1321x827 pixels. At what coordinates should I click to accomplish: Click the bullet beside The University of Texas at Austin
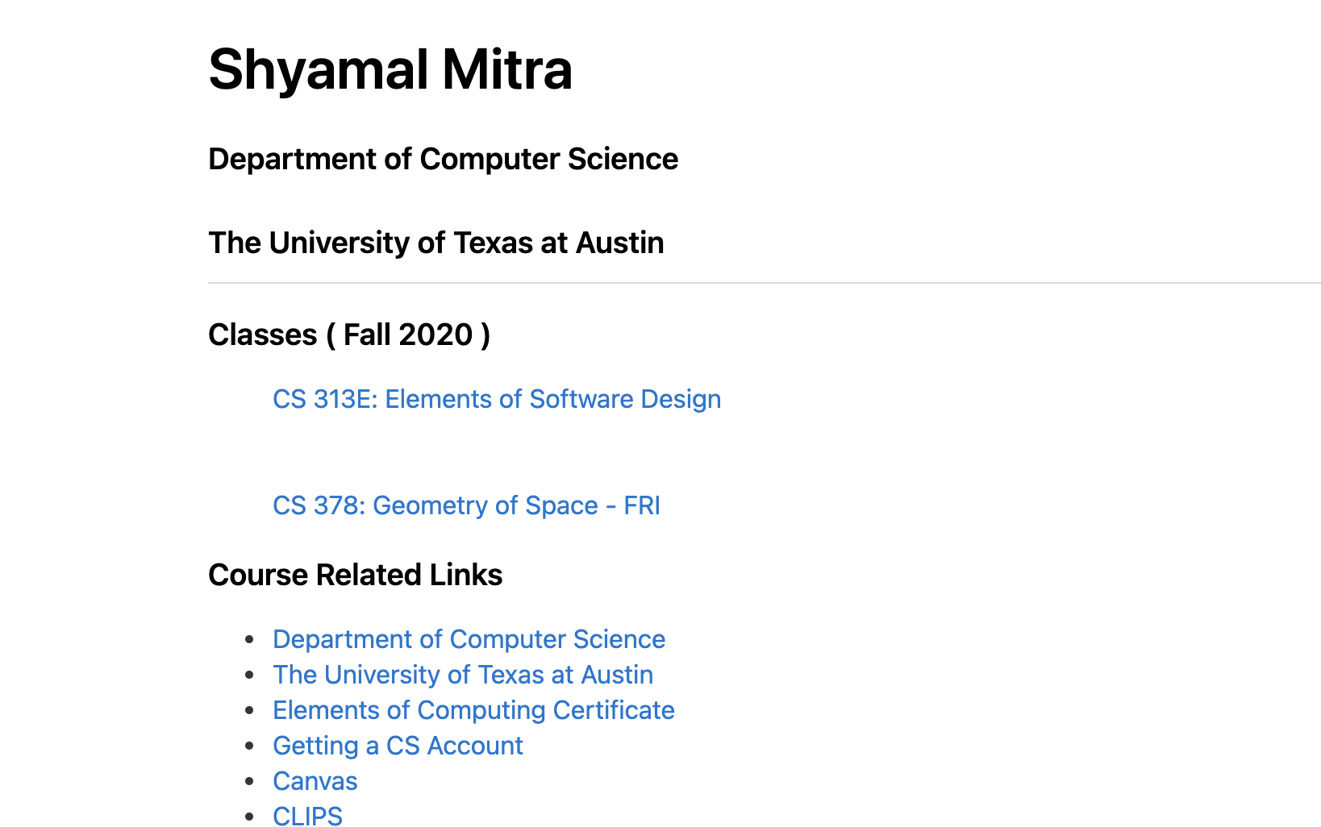(250, 675)
